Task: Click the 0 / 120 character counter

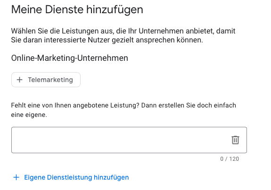Action: pos(230,159)
